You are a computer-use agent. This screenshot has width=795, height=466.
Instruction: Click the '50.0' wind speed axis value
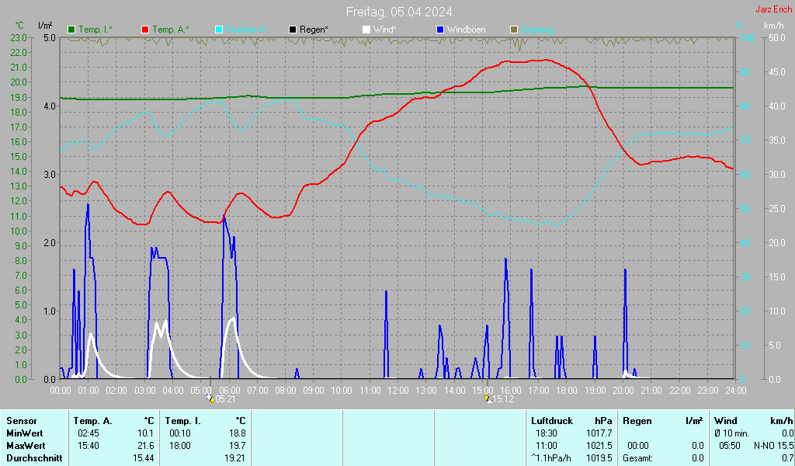(777, 37)
